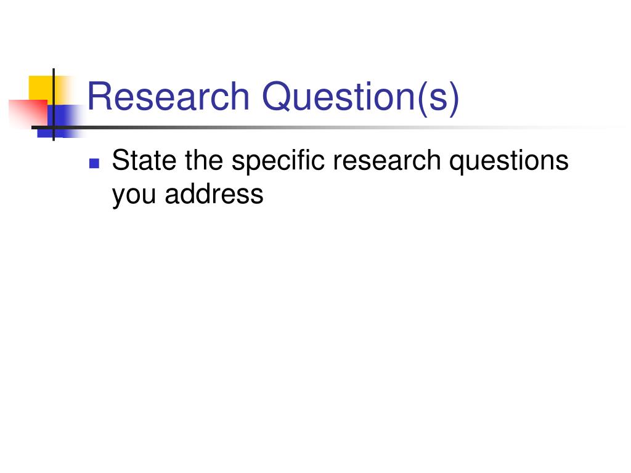The height and width of the screenshot is (473, 631).
Task: Click "Question(s)" in the slide title
Action: (x=360, y=99)
